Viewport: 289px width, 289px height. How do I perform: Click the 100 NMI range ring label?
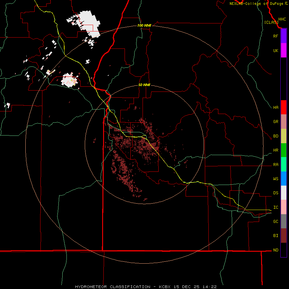144,25
